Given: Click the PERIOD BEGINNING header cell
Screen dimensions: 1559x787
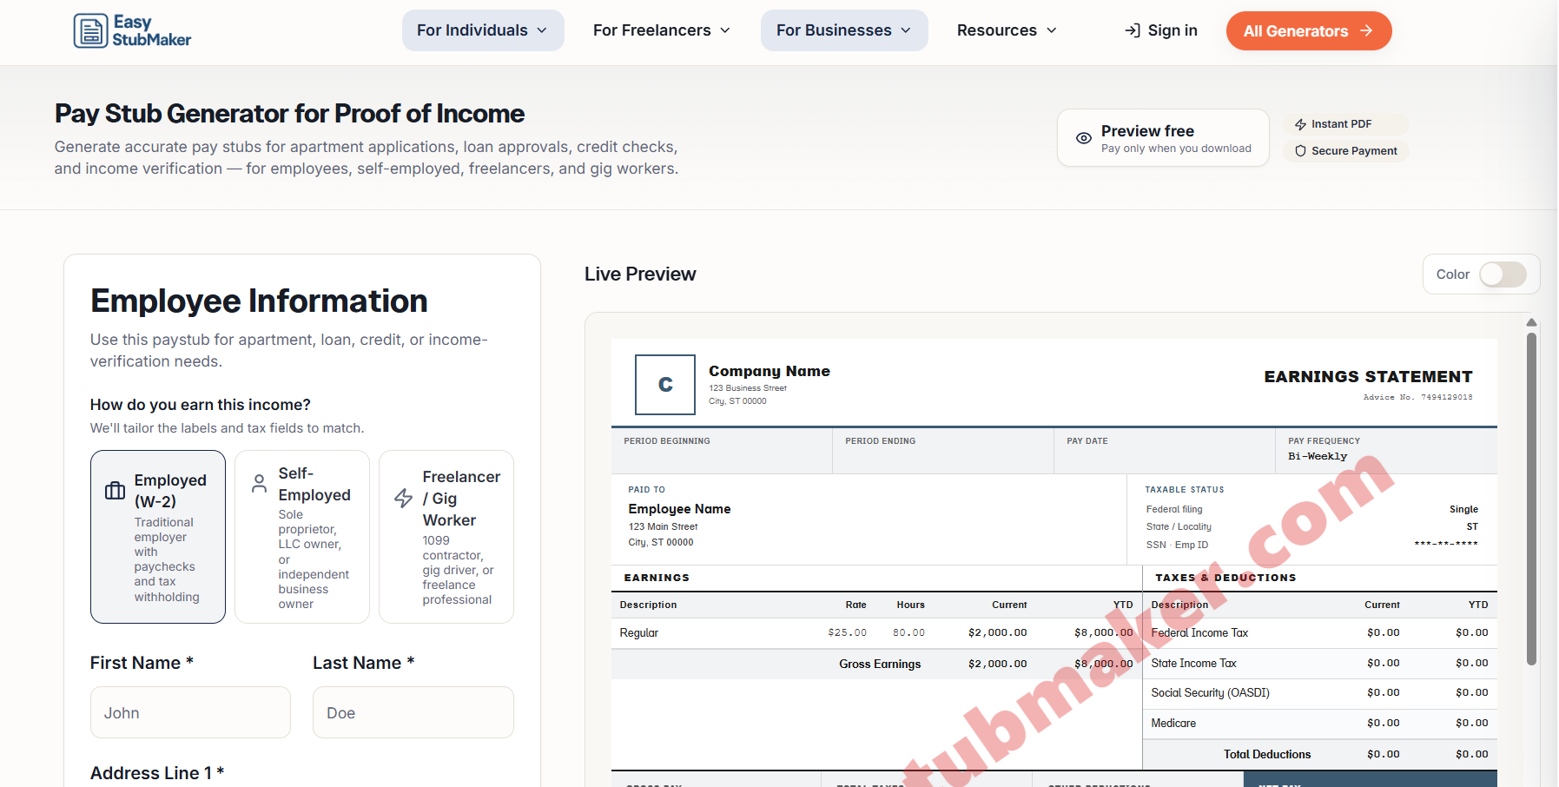Looking at the screenshot, I should point(722,451).
